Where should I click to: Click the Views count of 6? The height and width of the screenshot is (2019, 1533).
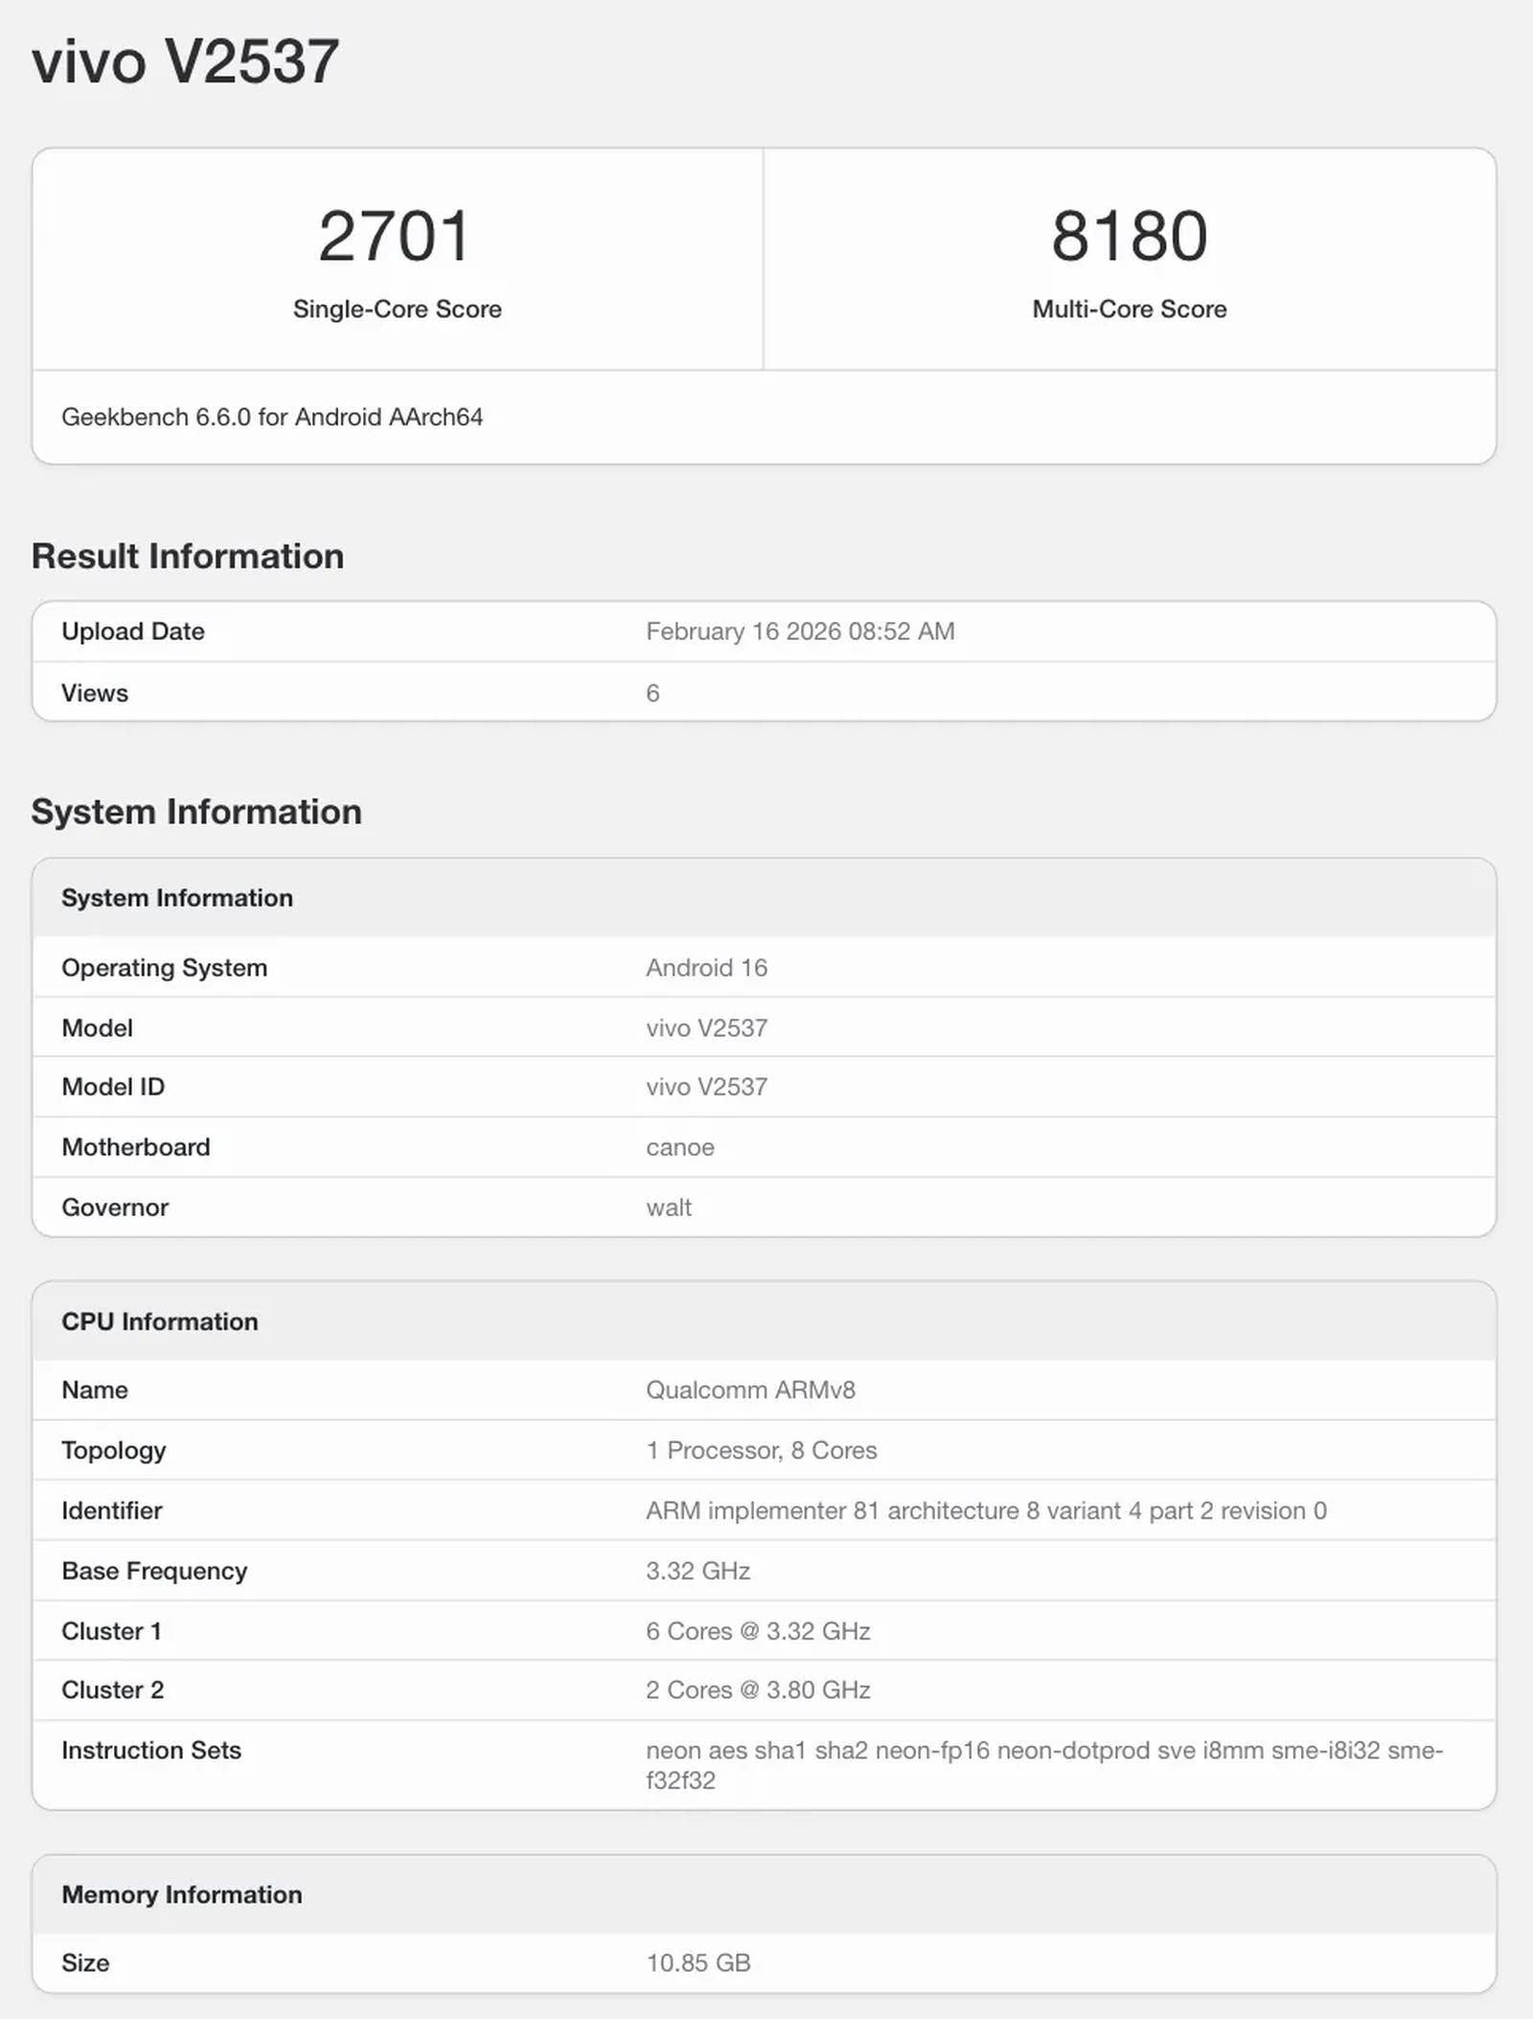654,691
